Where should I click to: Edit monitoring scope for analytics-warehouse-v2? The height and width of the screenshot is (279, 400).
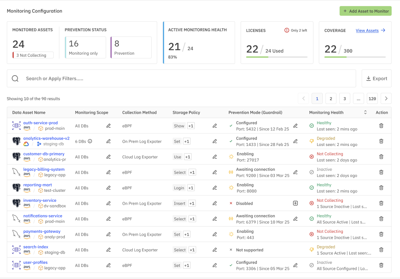(x=108, y=142)
